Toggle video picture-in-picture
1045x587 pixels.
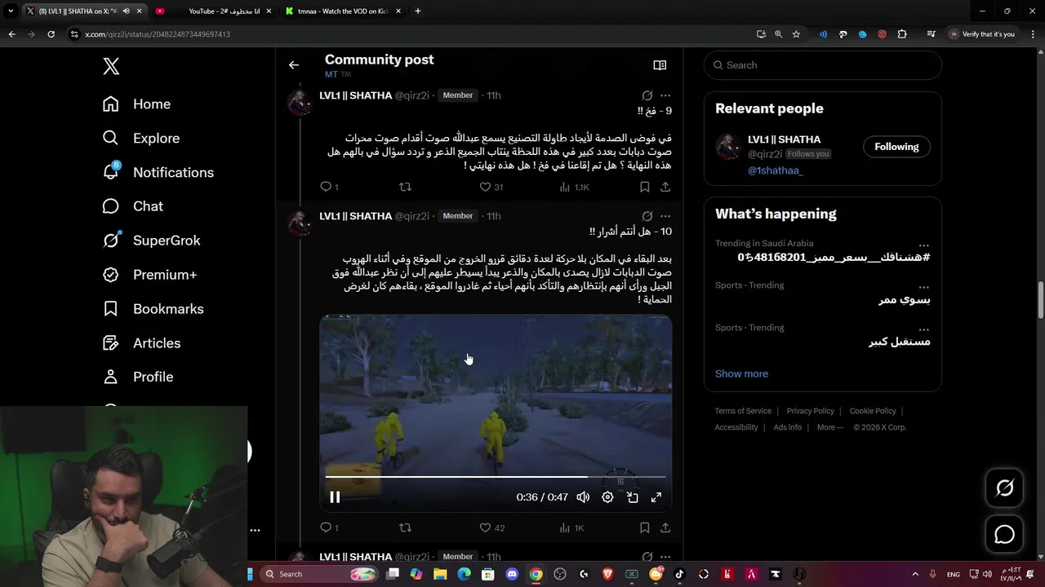(x=632, y=497)
